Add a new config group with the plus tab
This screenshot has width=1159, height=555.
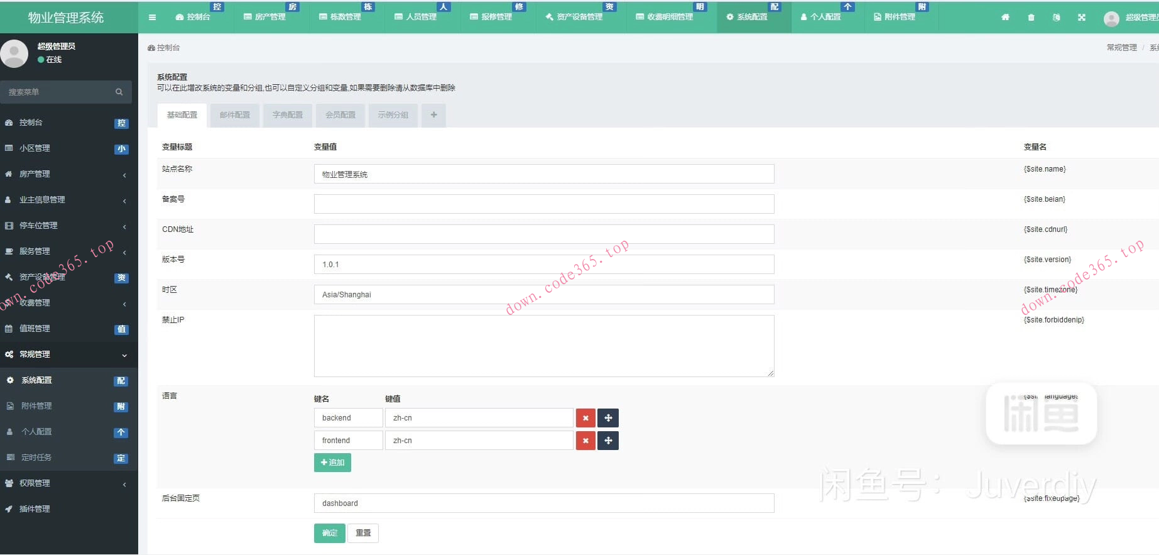[x=433, y=115]
